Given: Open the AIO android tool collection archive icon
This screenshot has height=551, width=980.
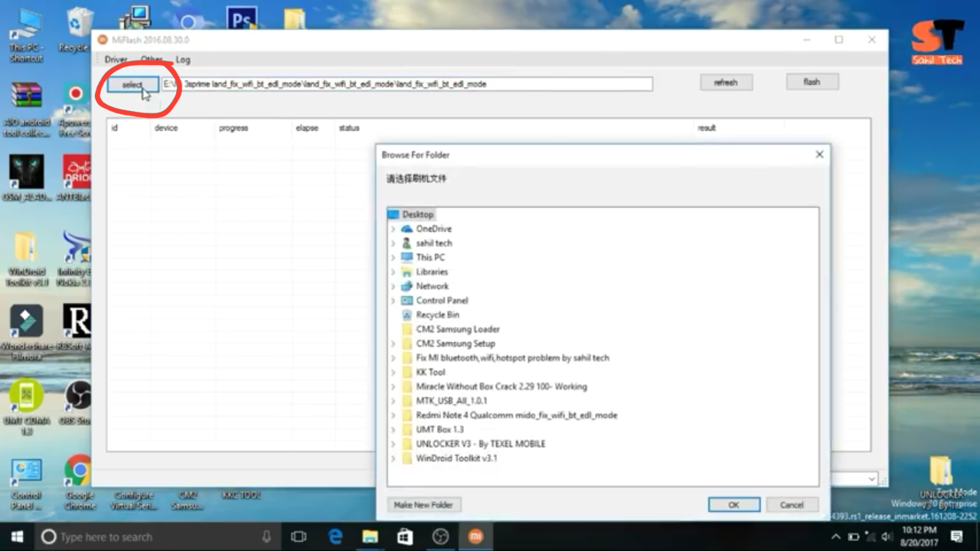Looking at the screenshot, I should (x=26, y=109).
